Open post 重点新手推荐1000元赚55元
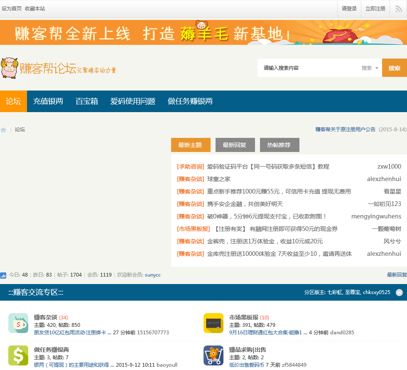407x370 pixels. [x=279, y=191]
